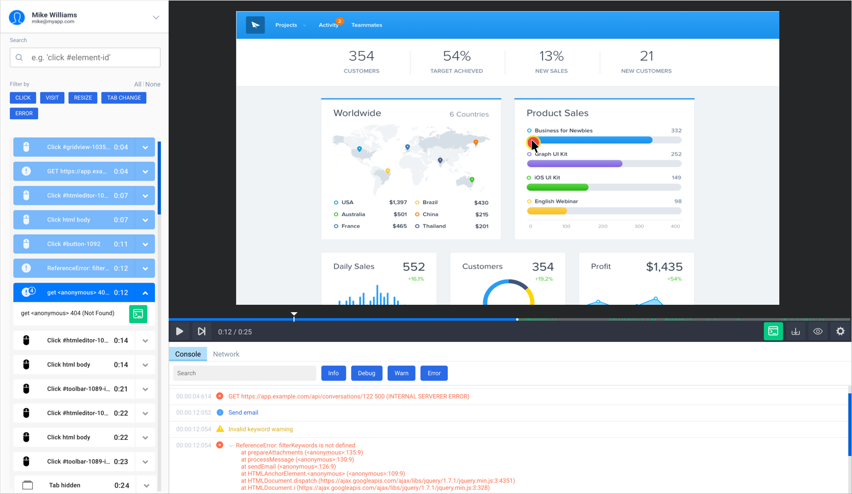Click the download icon in player bar
Image resolution: width=852 pixels, height=494 pixels.
796,331
